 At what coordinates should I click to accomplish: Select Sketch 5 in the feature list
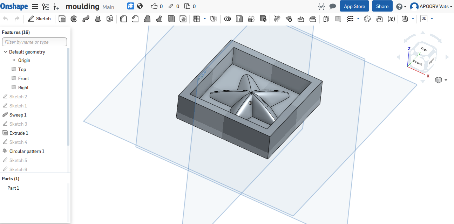[18, 160]
